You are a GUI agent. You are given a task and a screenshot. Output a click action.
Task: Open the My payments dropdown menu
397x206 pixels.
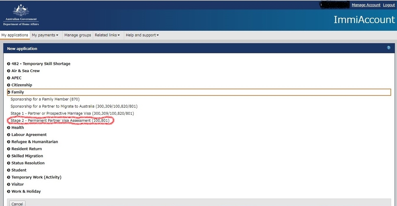[x=45, y=35]
